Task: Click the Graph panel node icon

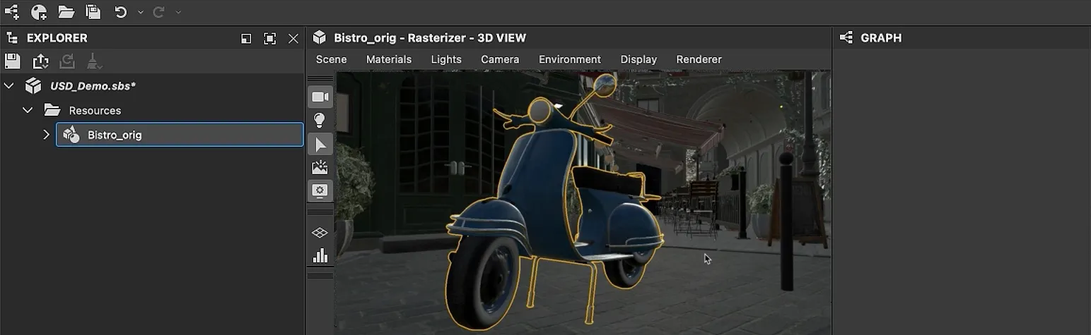Action: pyautogui.click(x=846, y=38)
